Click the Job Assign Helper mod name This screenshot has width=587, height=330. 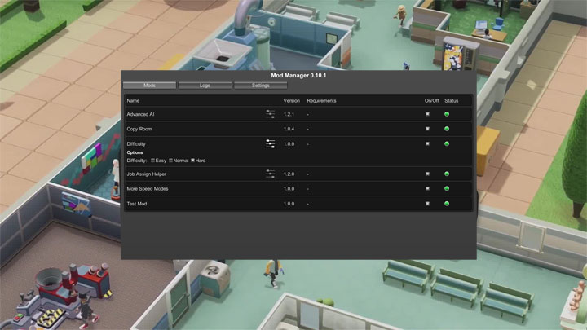tap(147, 174)
